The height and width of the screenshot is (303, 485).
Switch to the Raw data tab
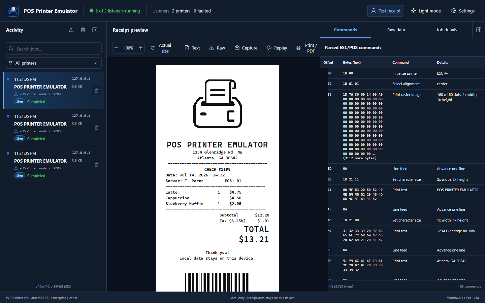pos(396,30)
